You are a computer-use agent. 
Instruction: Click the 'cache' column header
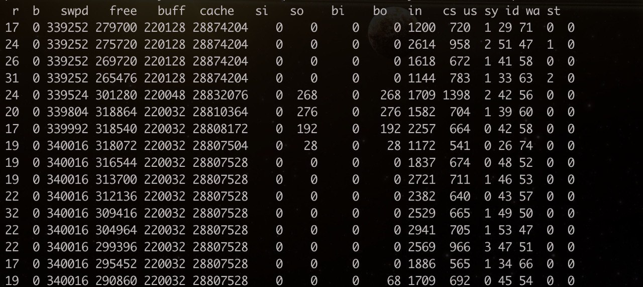coord(217,11)
